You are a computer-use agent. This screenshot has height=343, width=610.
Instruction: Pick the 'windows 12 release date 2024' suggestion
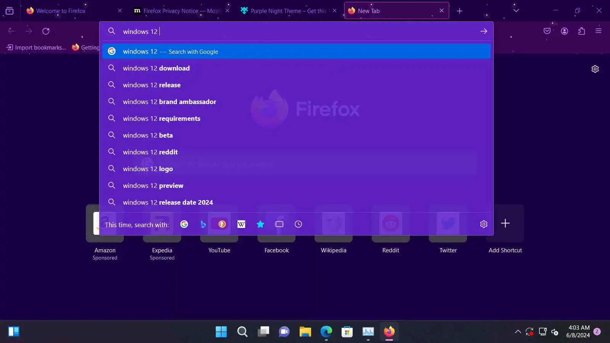tap(296, 202)
